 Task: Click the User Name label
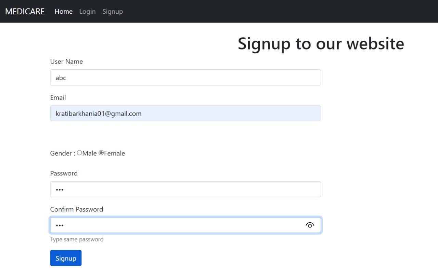pos(66,62)
